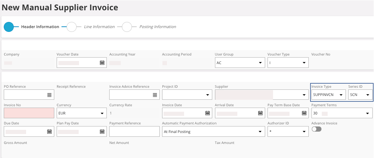Expand Automatic Payment Authorization dropdown
The height and width of the screenshot is (158, 374).
tap(260, 131)
